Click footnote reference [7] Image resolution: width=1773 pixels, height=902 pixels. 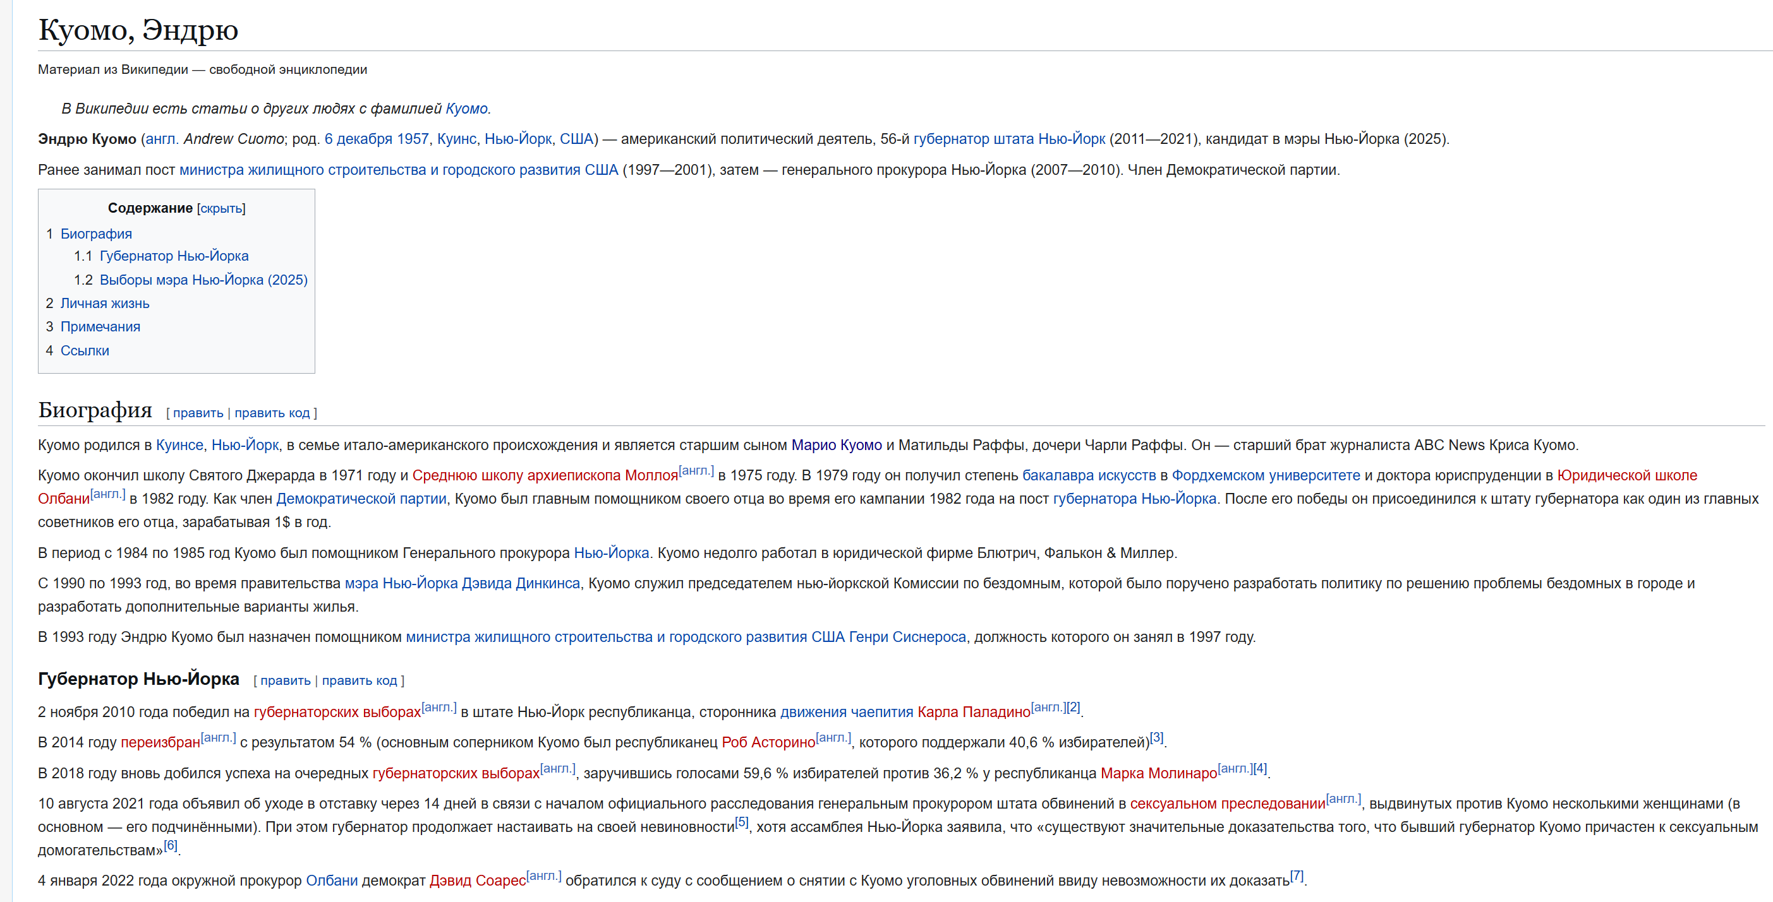[1297, 877]
